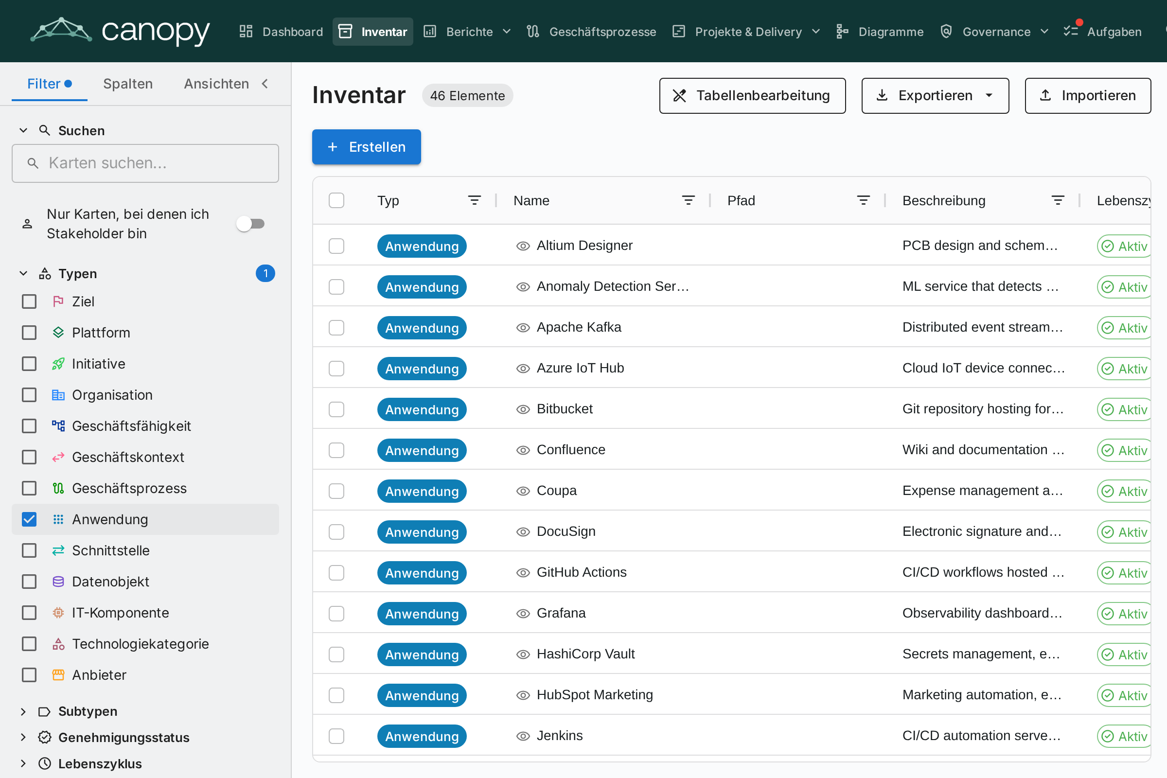This screenshot has width=1167, height=778.
Task: Click the eye icon beside Jenkins
Action: [523, 736]
